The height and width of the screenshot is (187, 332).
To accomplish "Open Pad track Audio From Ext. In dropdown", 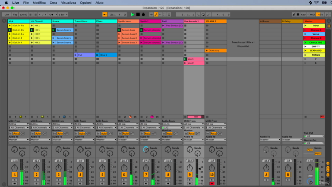I will click(x=172, y=124).
